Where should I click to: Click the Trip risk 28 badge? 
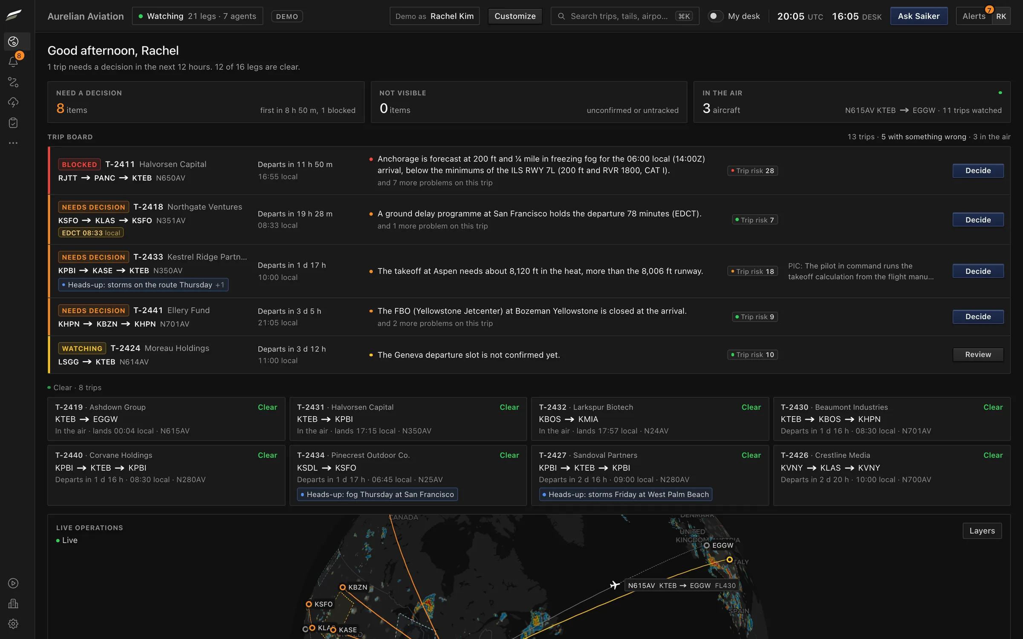pyautogui.click(x=752, y=170)
